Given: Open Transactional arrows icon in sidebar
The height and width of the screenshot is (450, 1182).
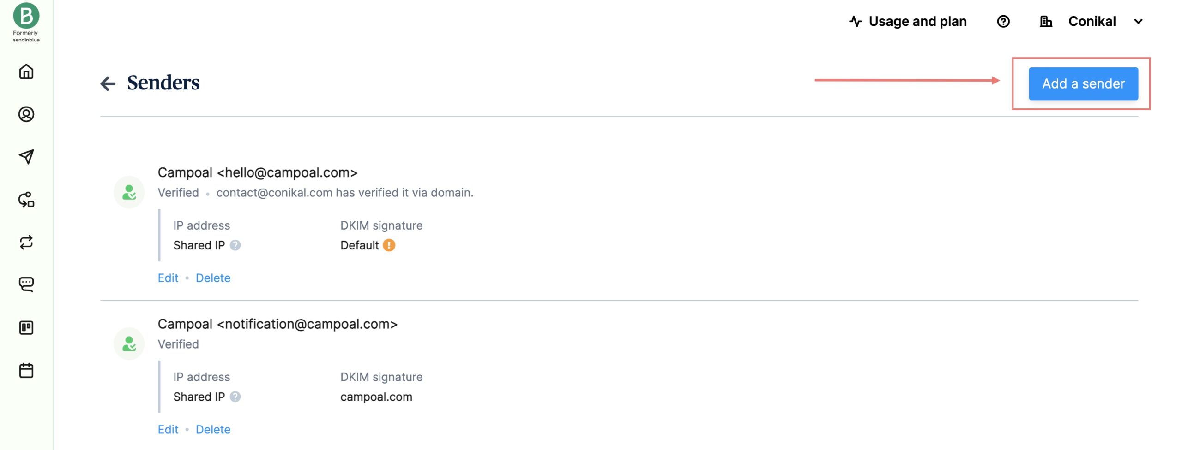Looking at the screenshot, I should point(26,242).
